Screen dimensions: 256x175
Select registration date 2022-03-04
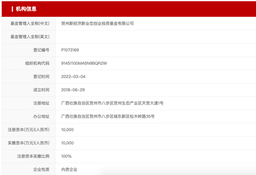click(x=73, y=77)
